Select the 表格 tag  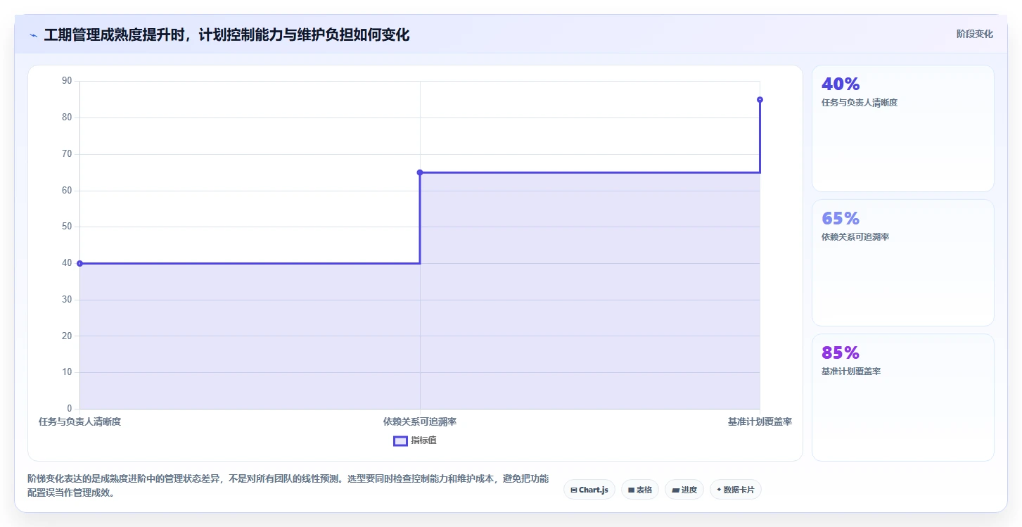pos(640,490)
